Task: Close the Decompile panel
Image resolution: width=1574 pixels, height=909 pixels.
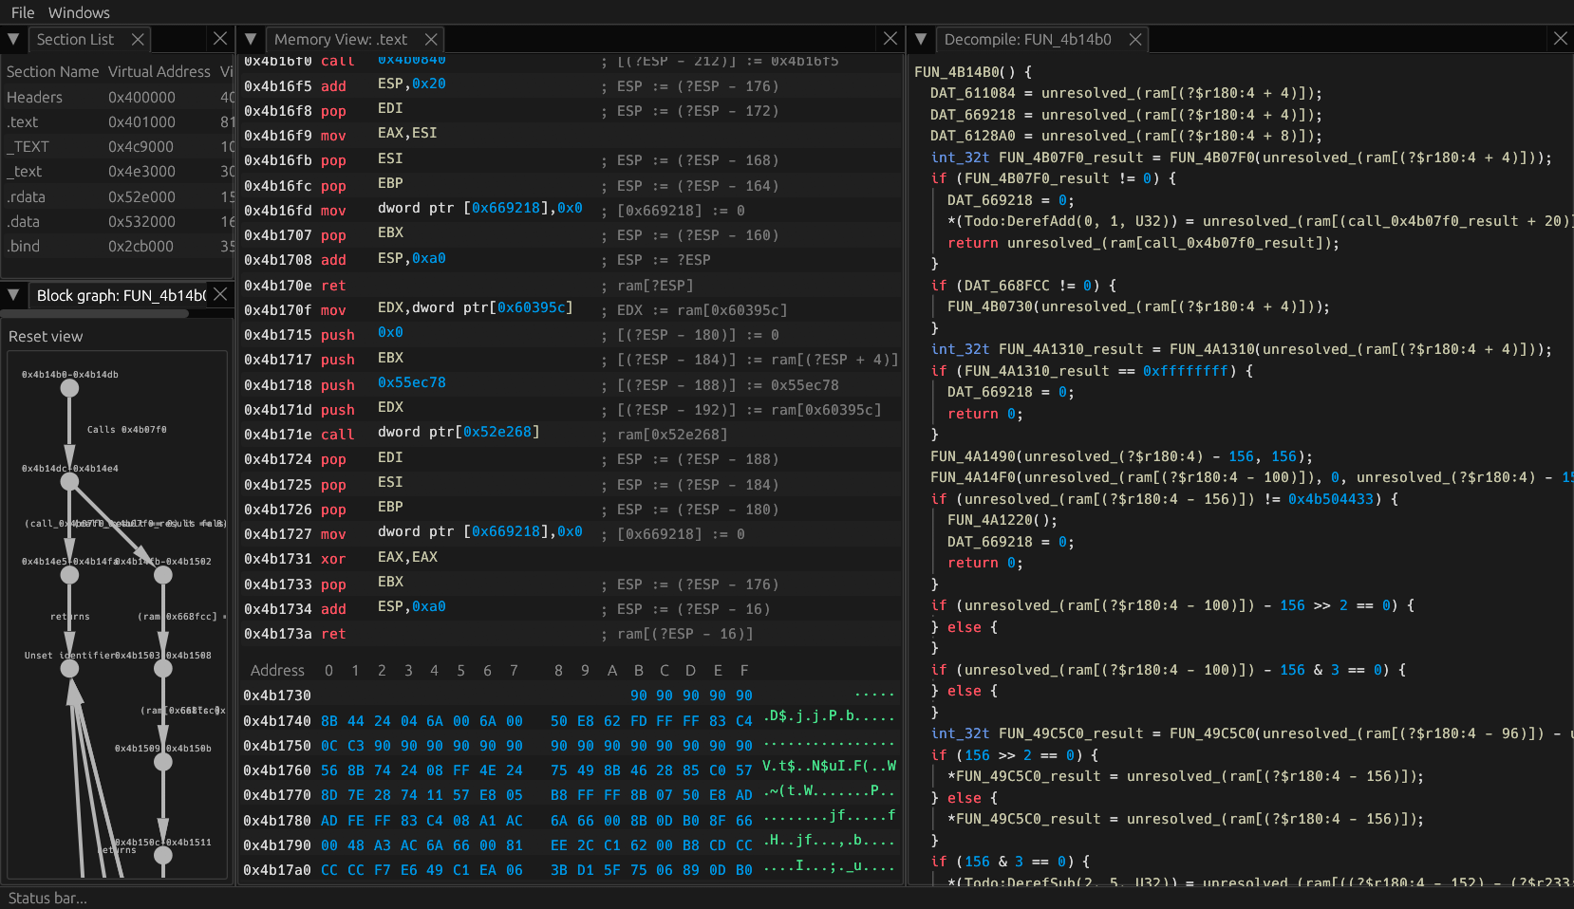Action: click(x=1561, y=38)
